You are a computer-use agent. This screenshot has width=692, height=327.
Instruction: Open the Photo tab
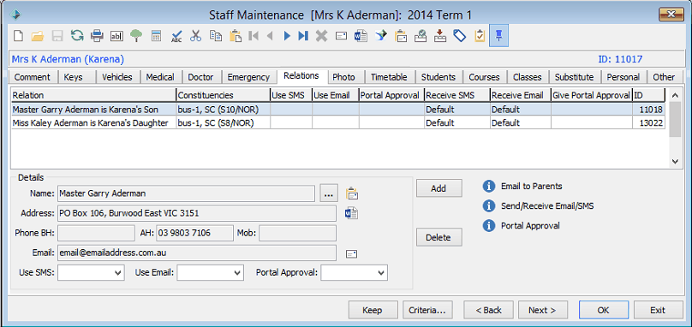343,77
